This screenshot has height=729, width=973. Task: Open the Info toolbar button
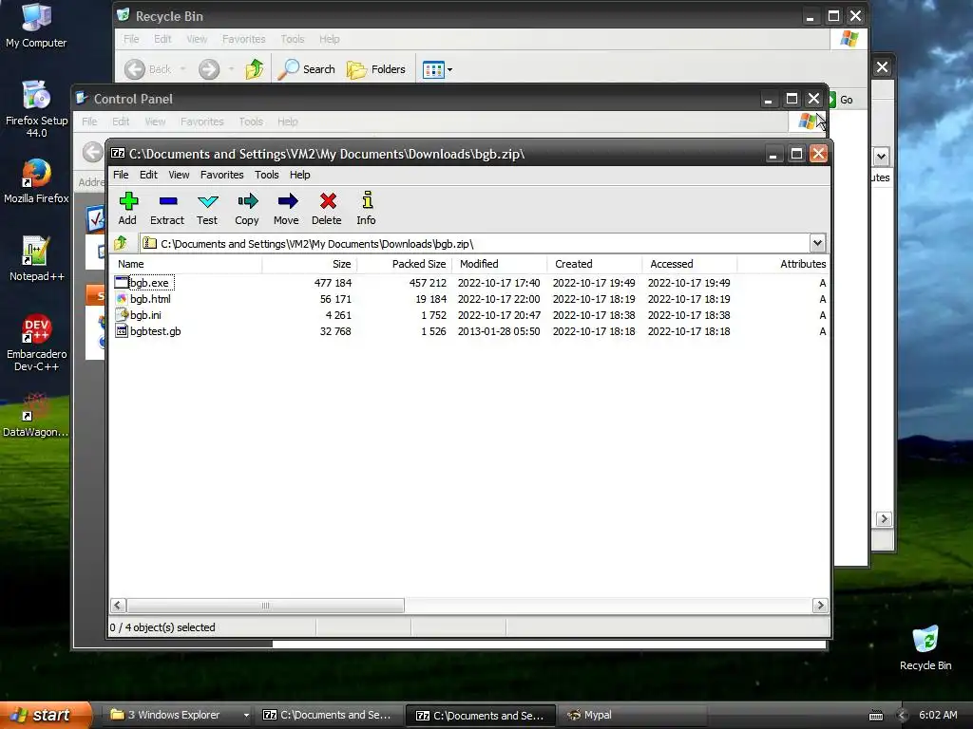coord(366,208)
